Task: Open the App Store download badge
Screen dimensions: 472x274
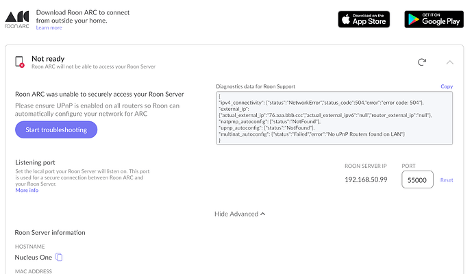Action: (364, 19)
